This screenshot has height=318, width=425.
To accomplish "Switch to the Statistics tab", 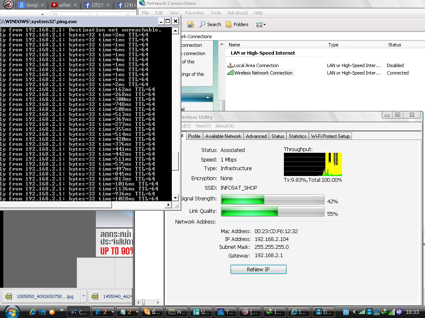I will point(297,136).
